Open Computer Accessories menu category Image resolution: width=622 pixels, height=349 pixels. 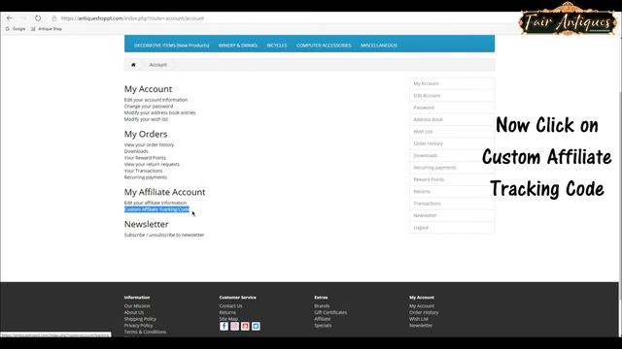(x=324, y=46)
